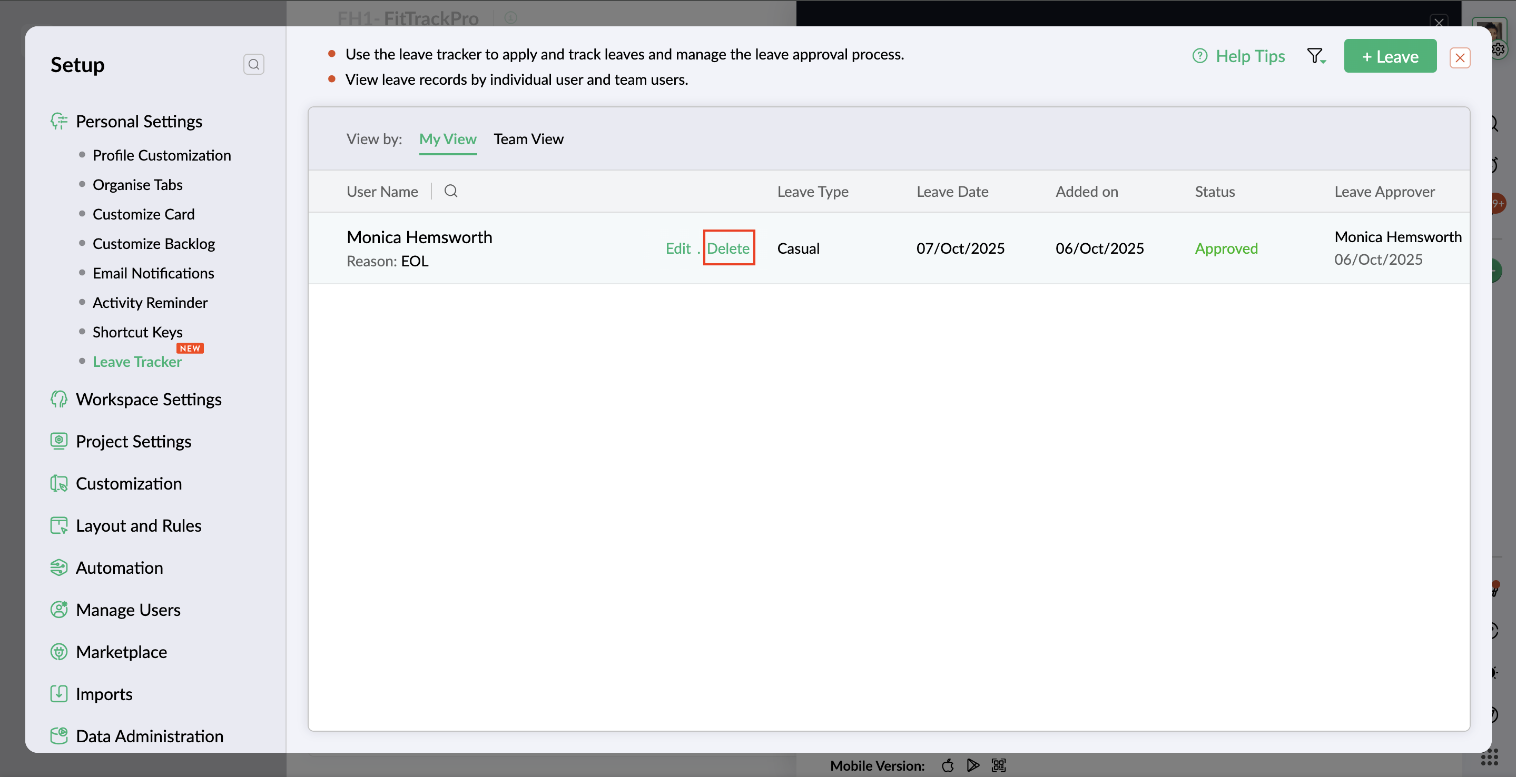1516x777 pixels.
Task: Click the Help Tips question icon
Action: point(1199,56)
